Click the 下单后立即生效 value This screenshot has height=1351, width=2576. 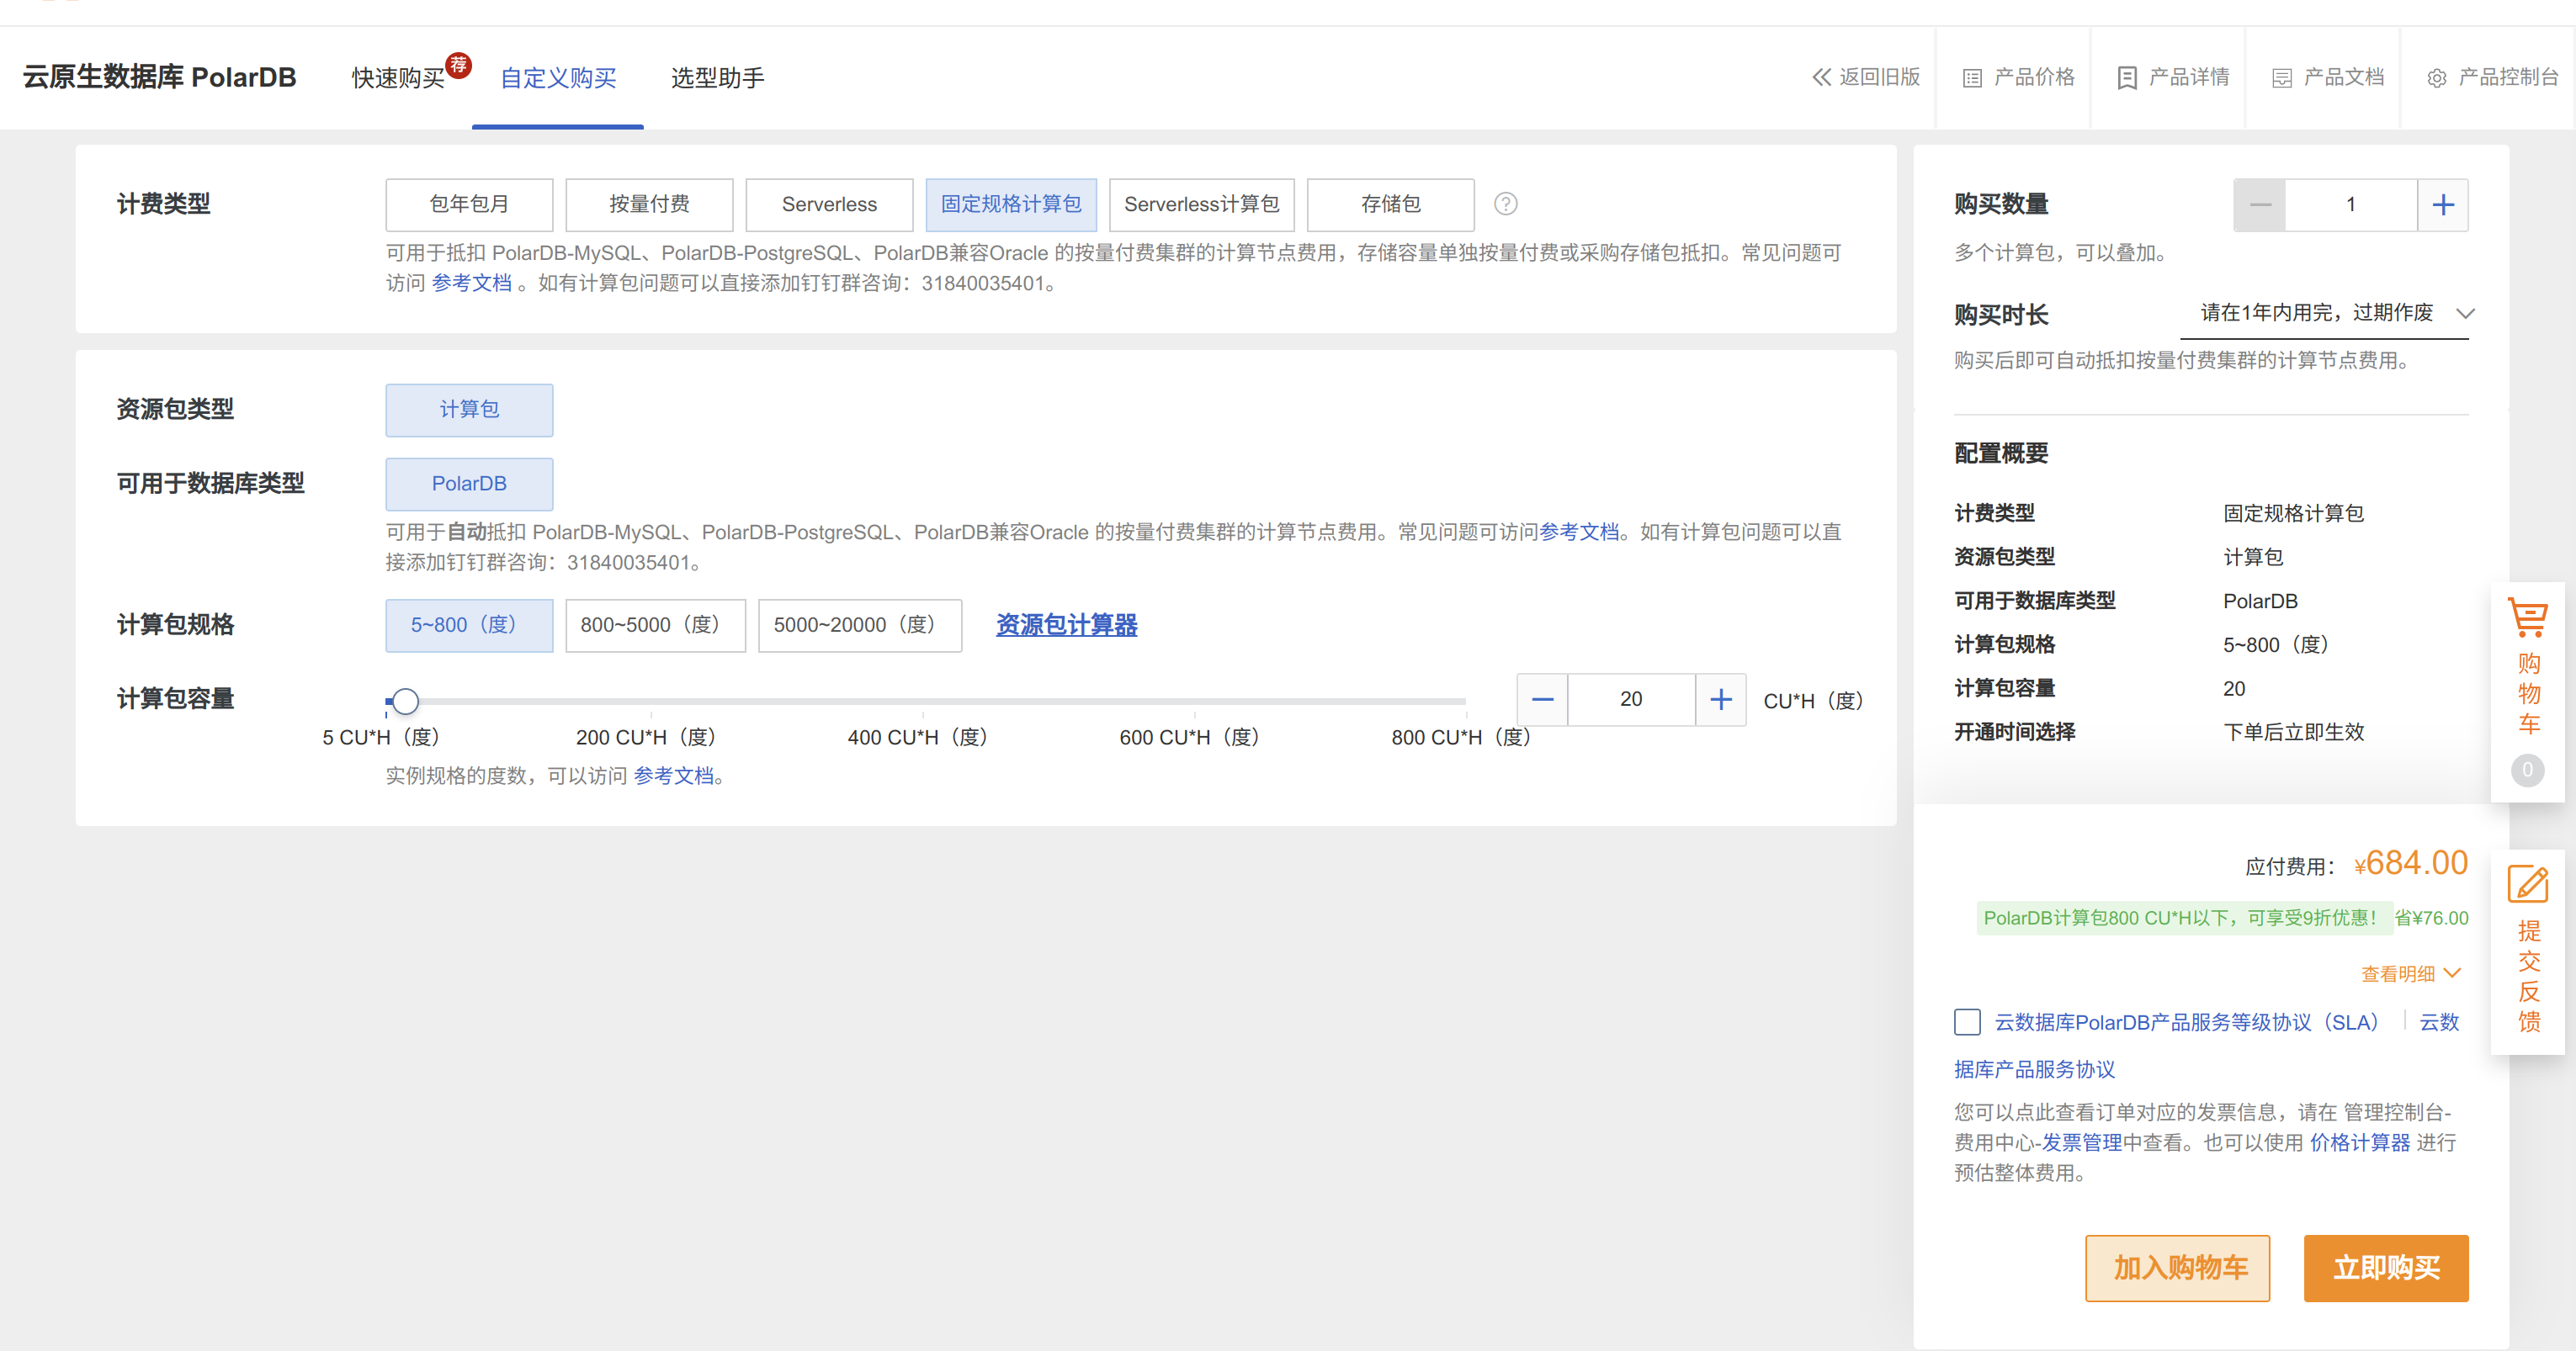(2293, 733)
